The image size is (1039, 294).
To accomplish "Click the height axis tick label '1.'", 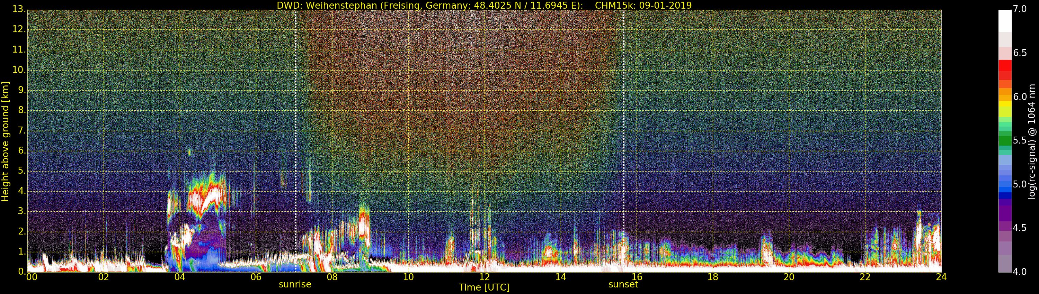I will 22,251.
